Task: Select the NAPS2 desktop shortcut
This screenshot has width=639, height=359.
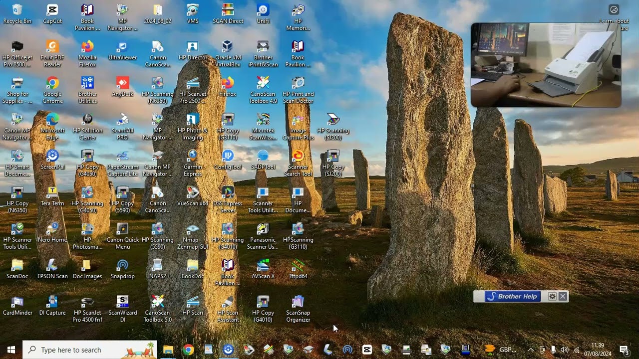Action: pos(158,269)
